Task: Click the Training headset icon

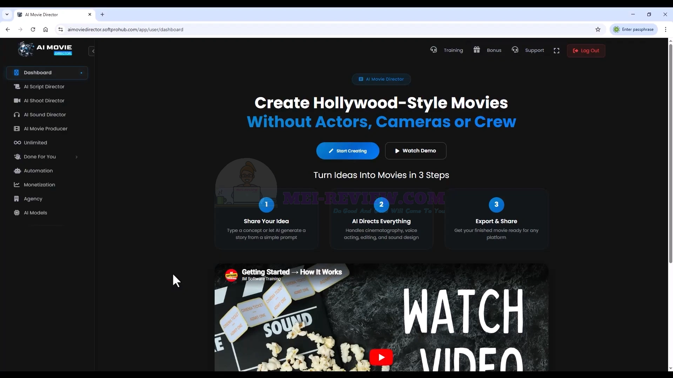Action: click(433, 50)
